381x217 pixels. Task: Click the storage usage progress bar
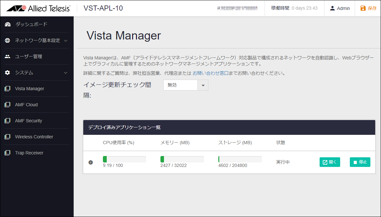point(240,159)
